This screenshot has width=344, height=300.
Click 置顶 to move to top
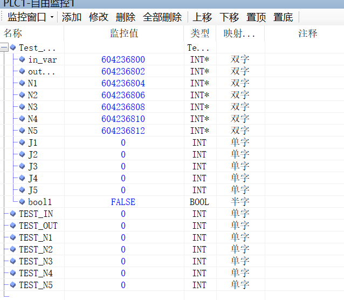[x=256, y=17]
